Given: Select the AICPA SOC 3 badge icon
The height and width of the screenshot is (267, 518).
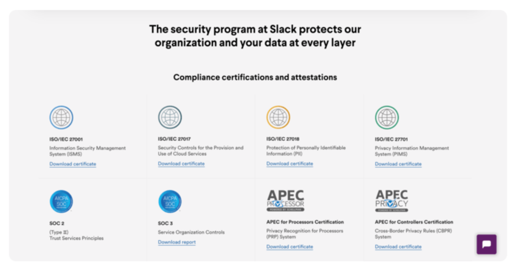Looking at the screenshot, I should tap(170, 201).
